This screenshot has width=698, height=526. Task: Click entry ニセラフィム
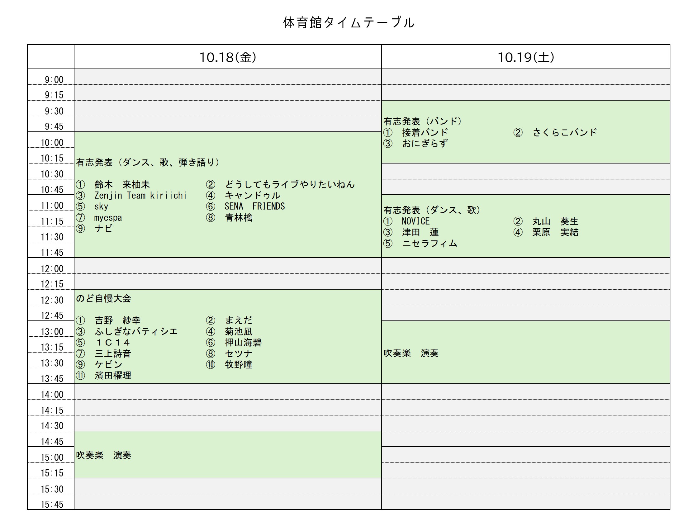click(430, 243)
